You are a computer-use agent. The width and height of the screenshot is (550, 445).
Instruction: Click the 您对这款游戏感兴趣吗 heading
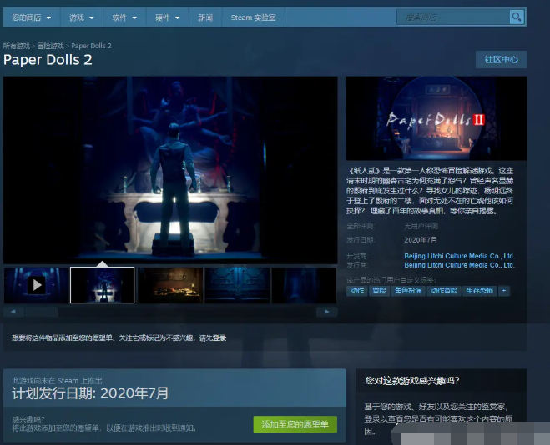point(412,381)
